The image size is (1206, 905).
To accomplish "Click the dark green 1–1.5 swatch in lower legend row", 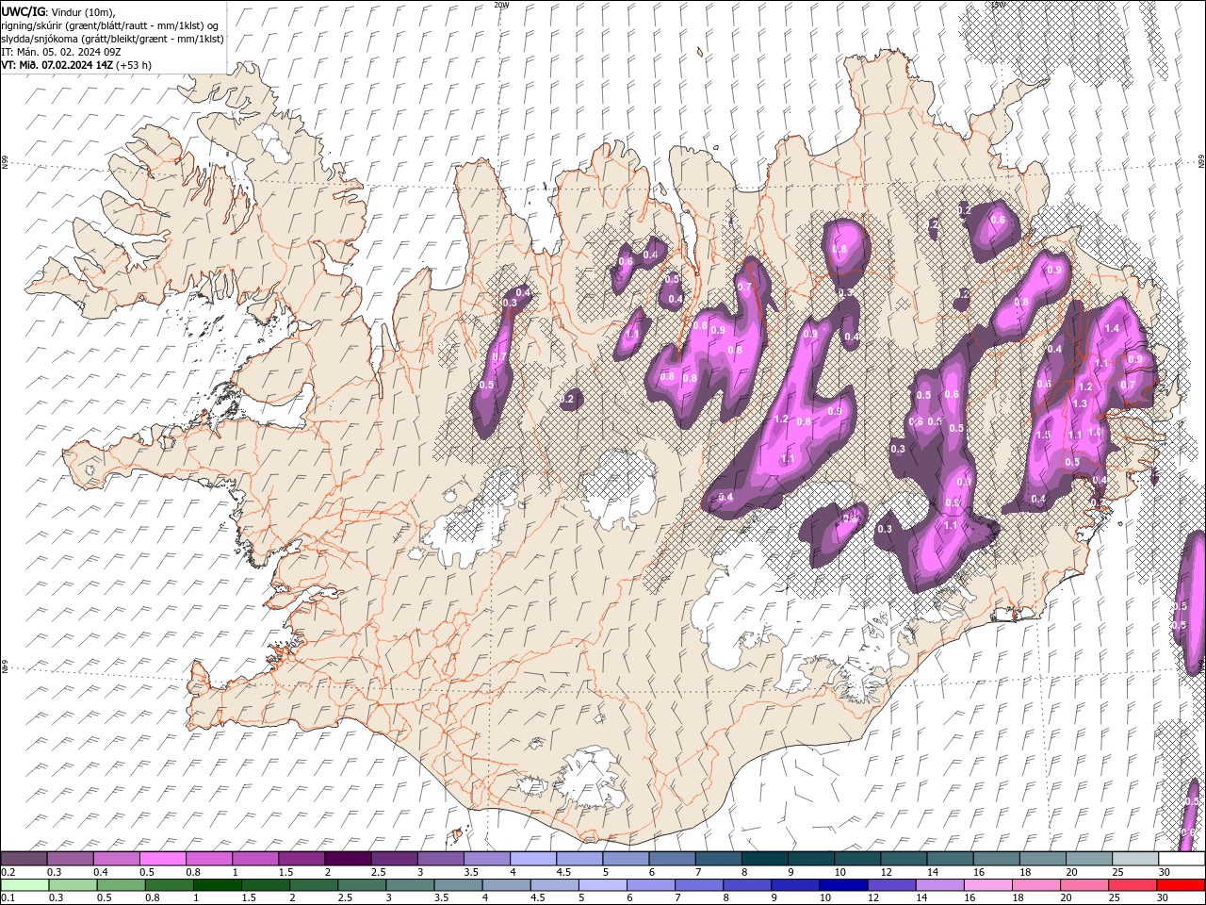I will (219, 885).
